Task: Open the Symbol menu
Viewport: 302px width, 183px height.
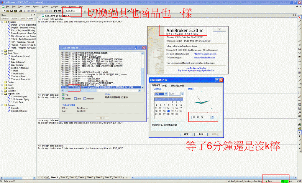Action: 45,6
